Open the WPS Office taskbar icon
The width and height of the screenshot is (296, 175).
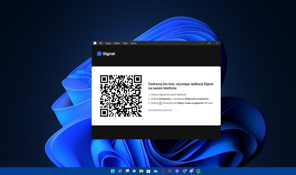(x=170, y=171)
